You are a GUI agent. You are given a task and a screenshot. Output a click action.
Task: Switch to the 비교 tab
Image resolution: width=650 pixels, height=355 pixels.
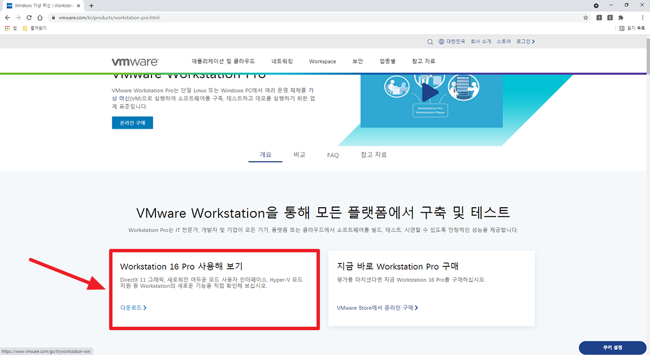[x=300, y=155]
